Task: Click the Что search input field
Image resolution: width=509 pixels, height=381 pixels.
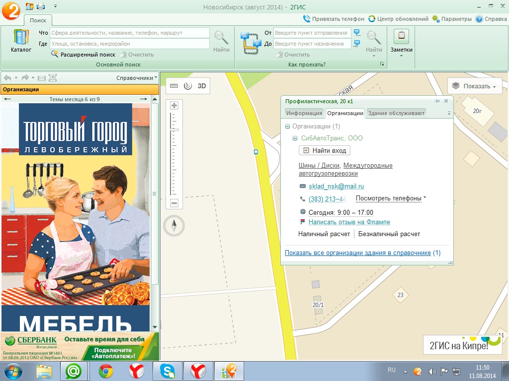Action: [129, 33]
